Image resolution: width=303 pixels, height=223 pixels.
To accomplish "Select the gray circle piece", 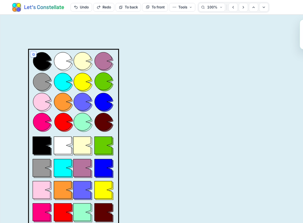I will [x=42, y=82].
